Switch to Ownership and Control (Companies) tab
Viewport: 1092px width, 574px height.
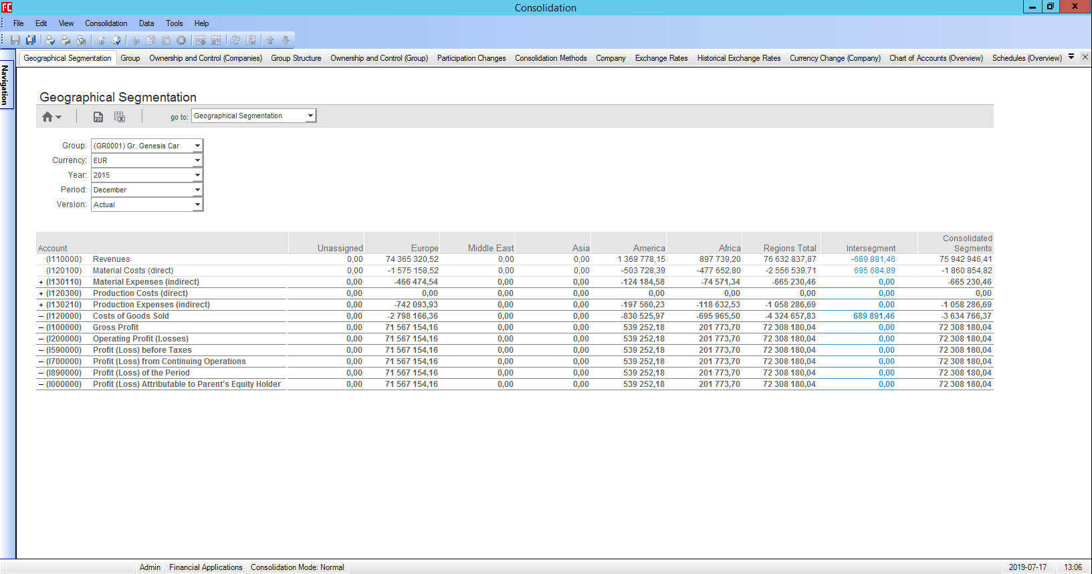click(x=205, y=58)
